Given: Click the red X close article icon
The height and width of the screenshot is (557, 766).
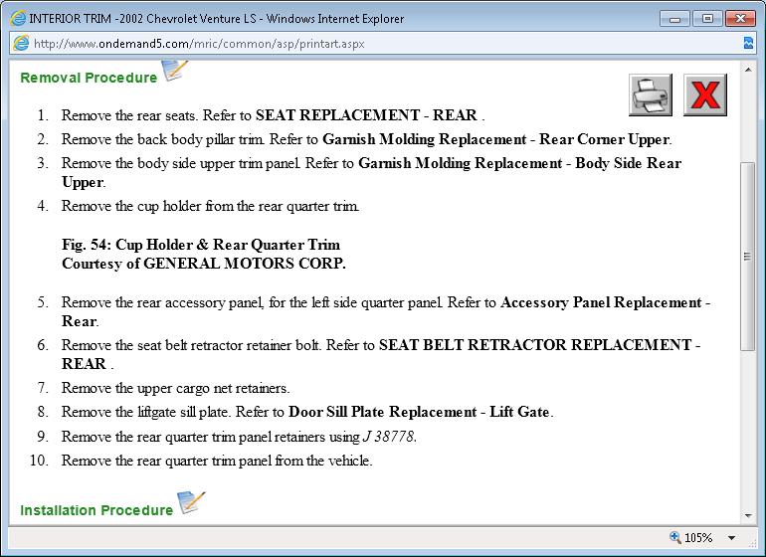Looking at the screenshot, I should [705, 94].
